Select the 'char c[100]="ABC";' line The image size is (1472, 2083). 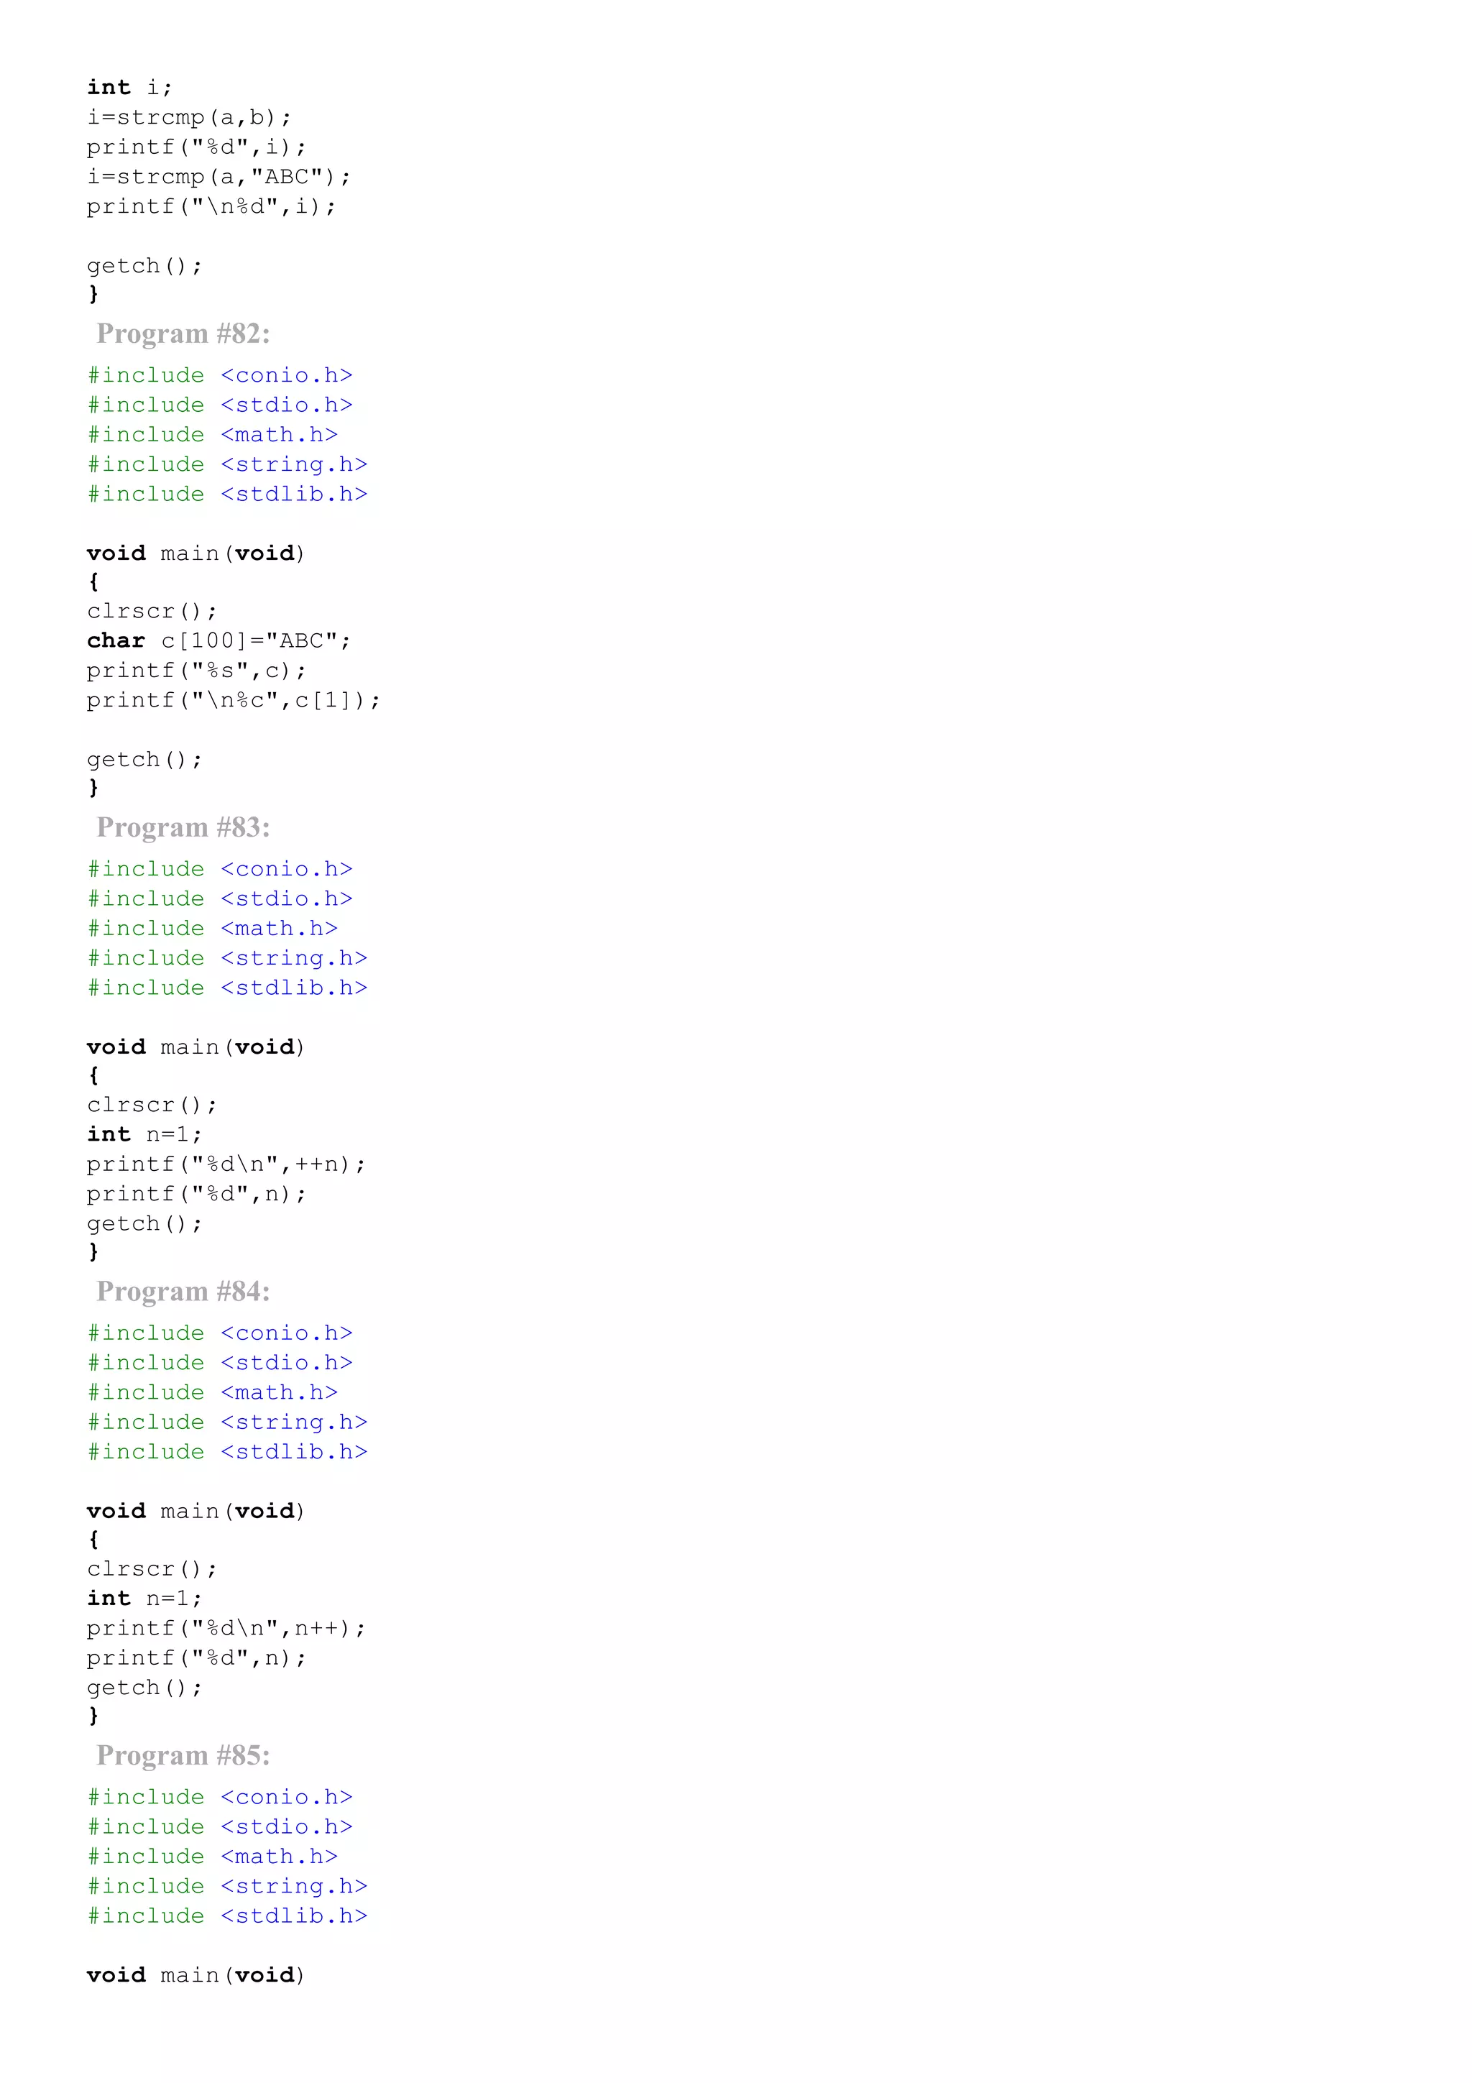pos(218,641)
